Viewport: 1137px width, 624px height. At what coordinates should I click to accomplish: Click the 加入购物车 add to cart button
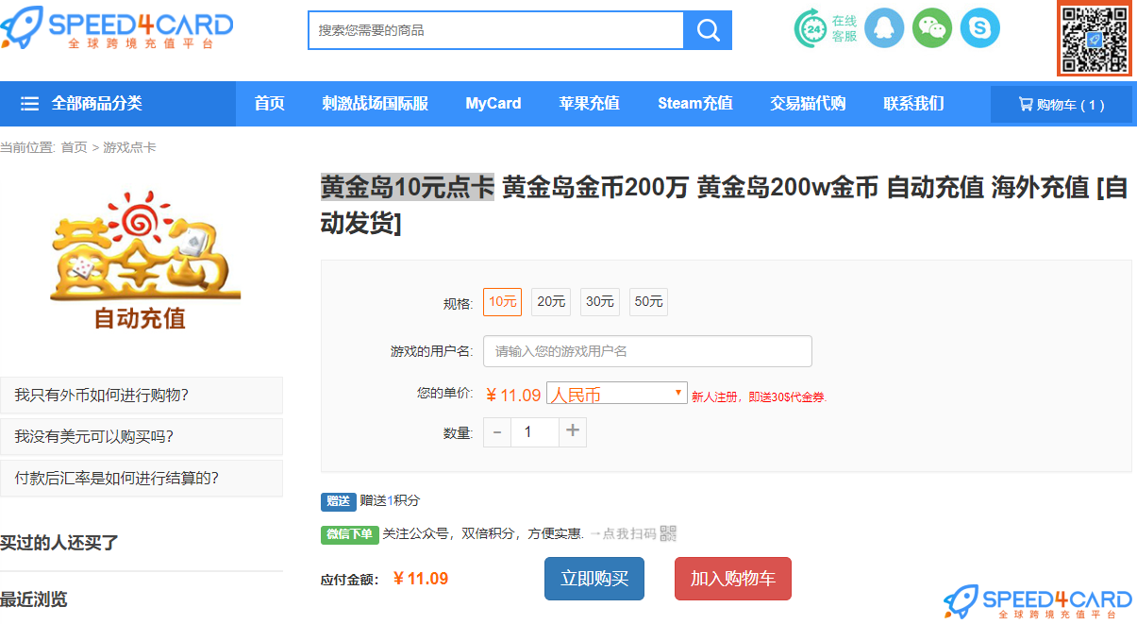click(x=733, y=579)
